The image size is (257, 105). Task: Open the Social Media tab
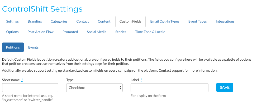click(97, 32)
